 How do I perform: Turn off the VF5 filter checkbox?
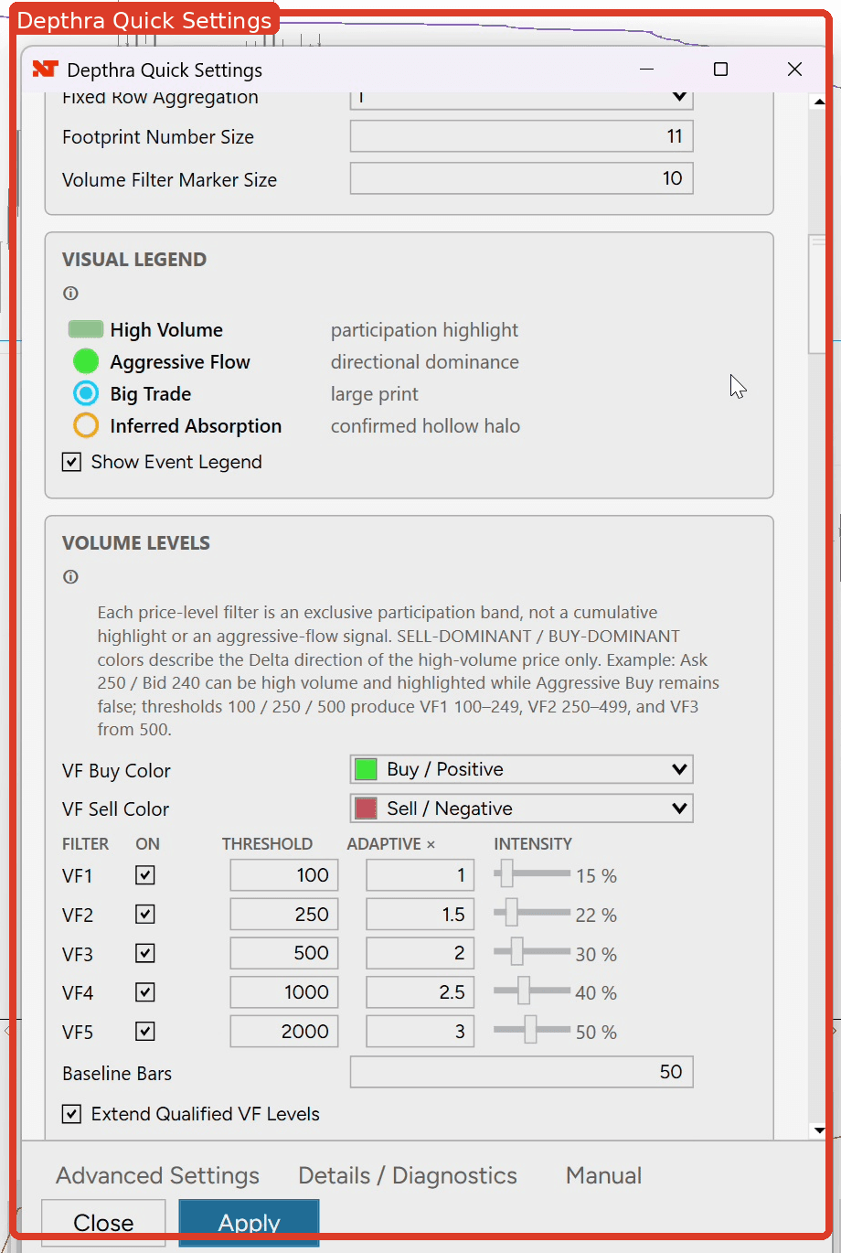tap(144, 1032)
